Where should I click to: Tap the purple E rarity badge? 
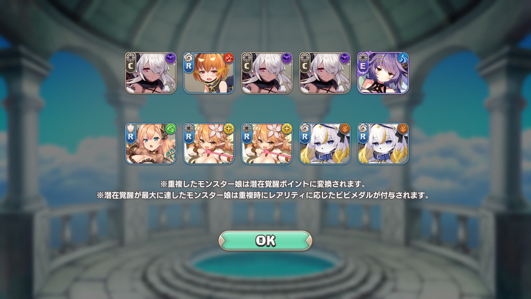tap(363, 65)
